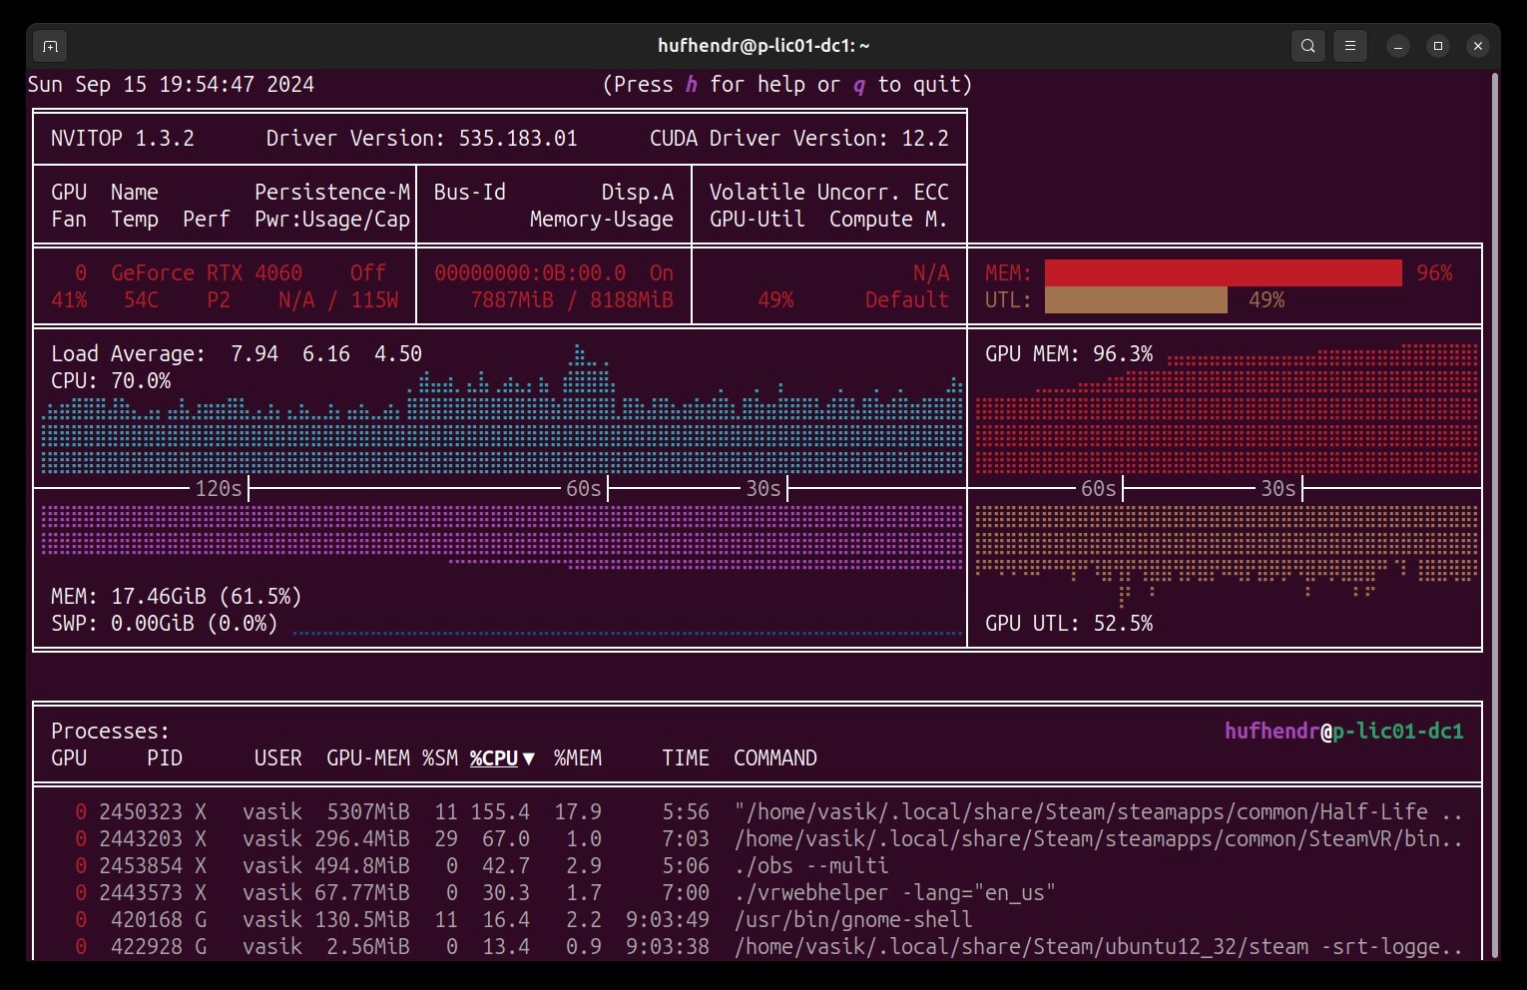Screen dimensions: 1527x990
Task: Click the new tab icon in title bar
Action: tap(50, 46)
